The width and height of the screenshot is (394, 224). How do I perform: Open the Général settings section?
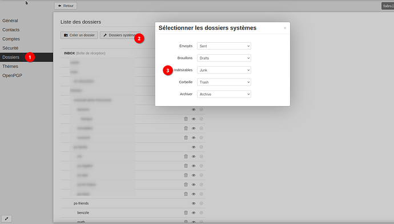click(x=10, y=21)
